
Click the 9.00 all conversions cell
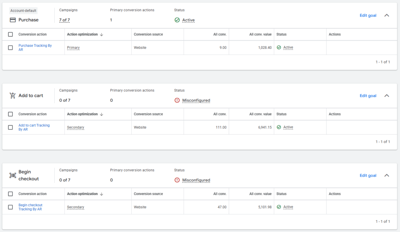tap(223, 48)
